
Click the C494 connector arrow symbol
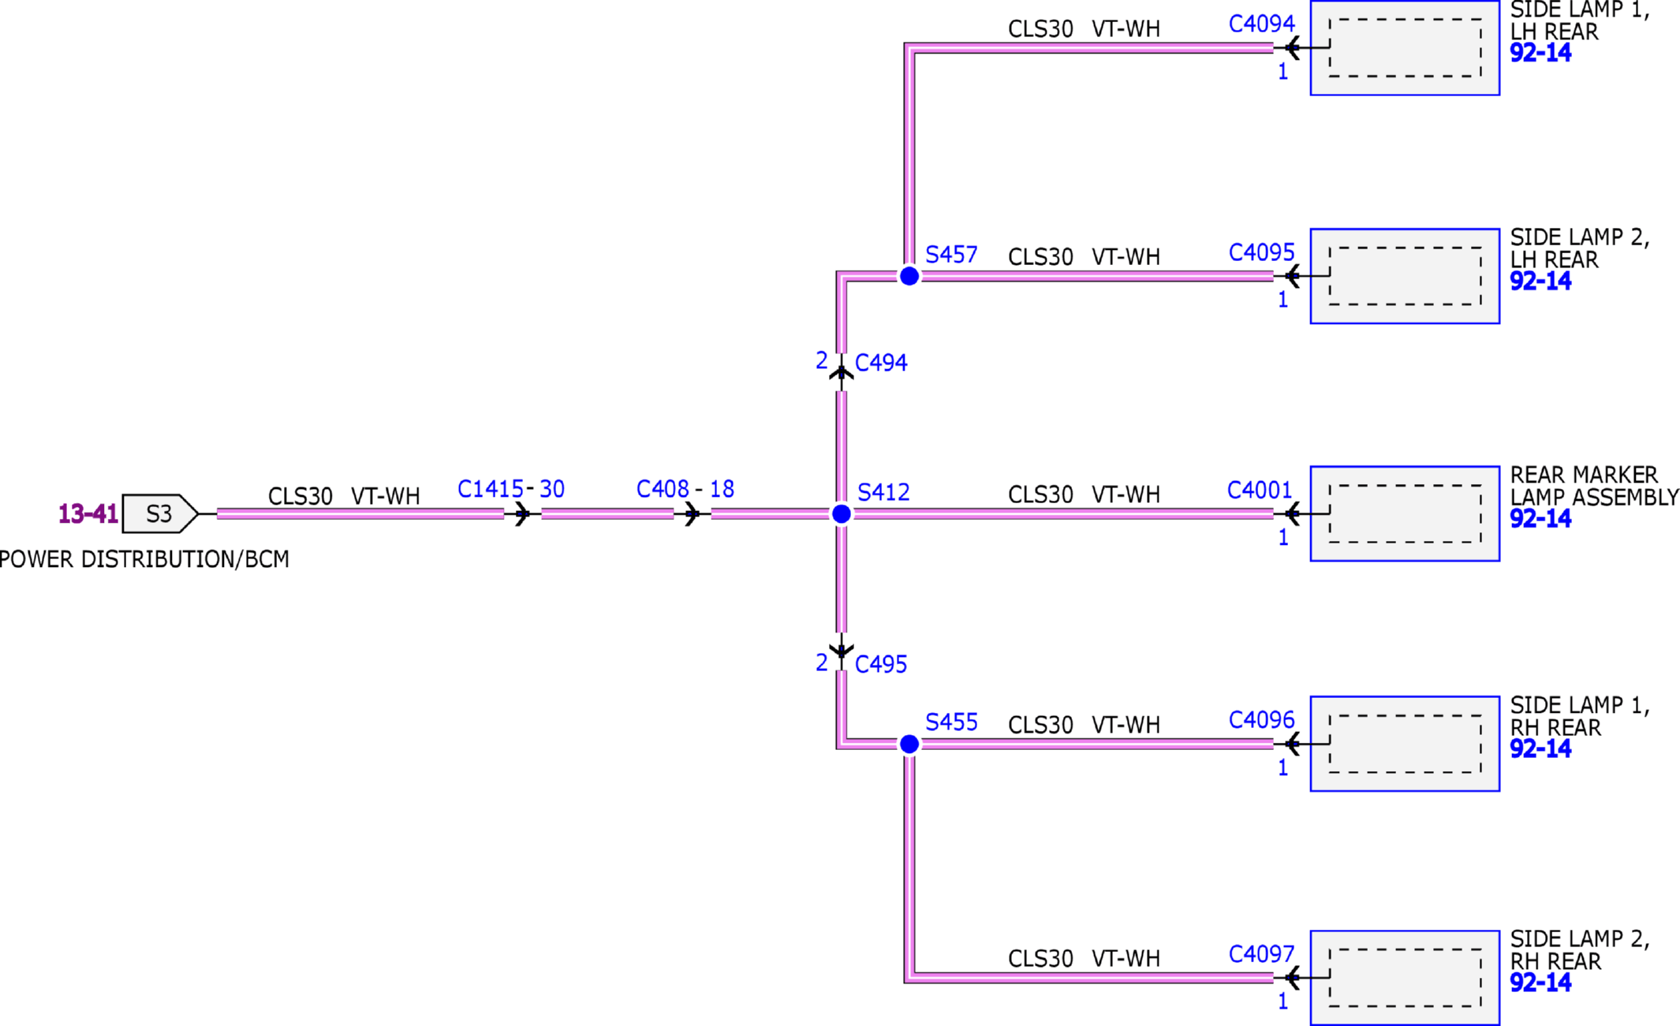[x=842, y=371]
